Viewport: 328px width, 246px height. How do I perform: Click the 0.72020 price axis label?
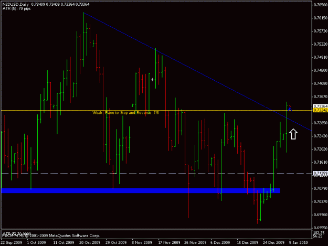[x=321, y=149]
